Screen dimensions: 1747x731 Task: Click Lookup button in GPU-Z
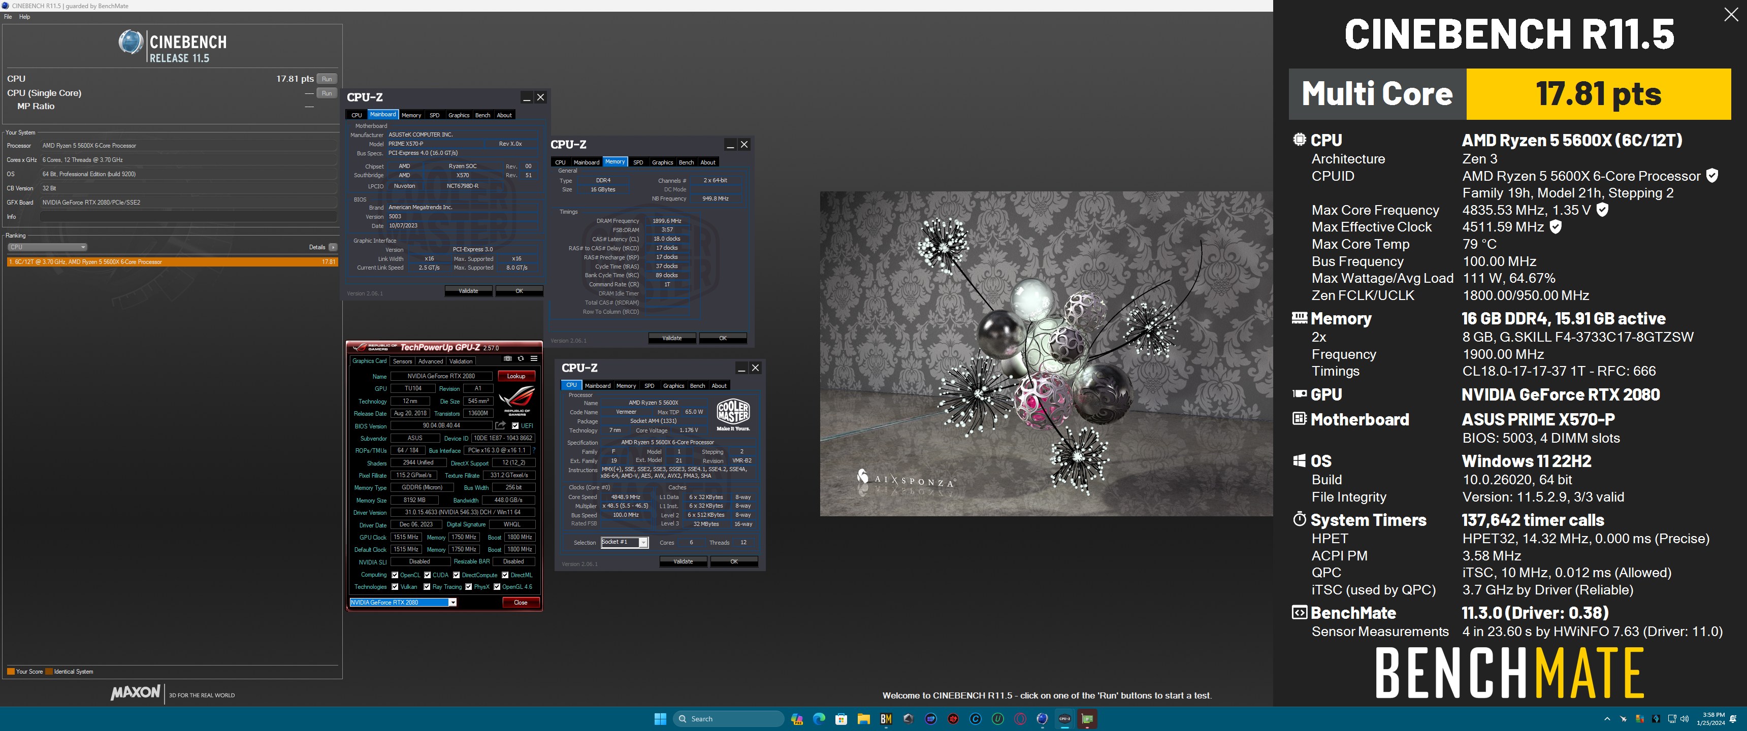516,376
